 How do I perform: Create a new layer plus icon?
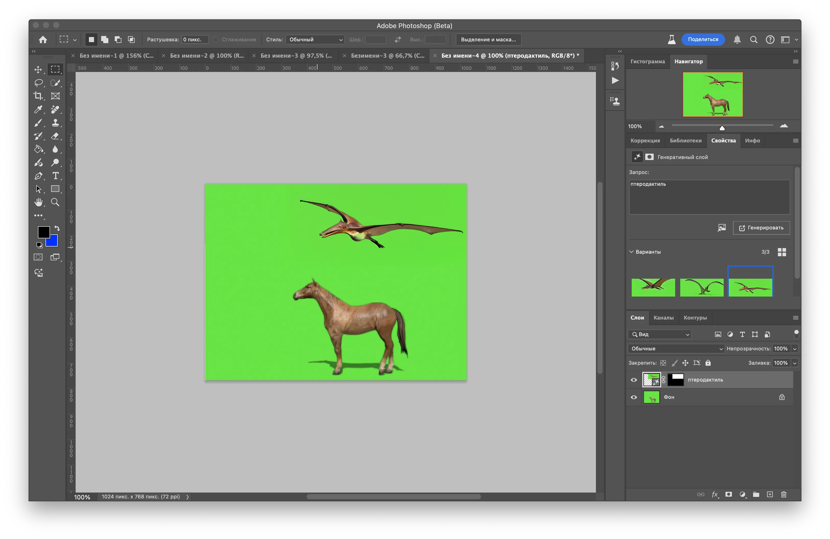(x=770, y=494)
